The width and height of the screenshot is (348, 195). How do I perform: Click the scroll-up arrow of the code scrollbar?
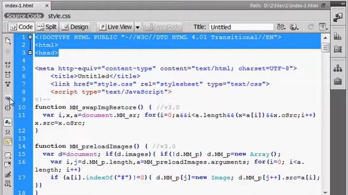pos(325,38)
